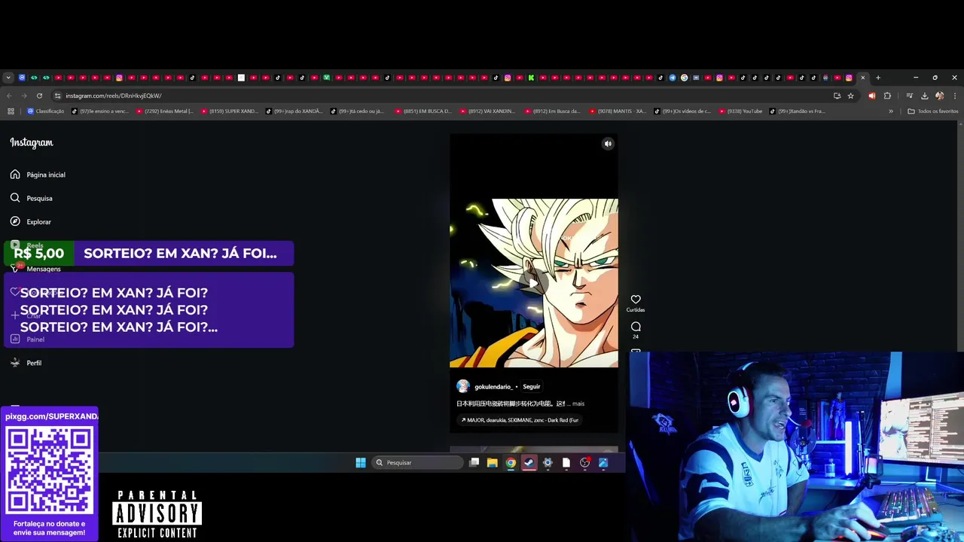Viewport: 964px width, 542px height.
Task: Open Task View in the taskbar
Action: 474,463
